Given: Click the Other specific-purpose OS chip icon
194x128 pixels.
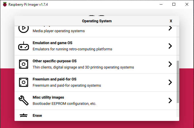Looking at the screenshot, I should click(x=24, y=64).
